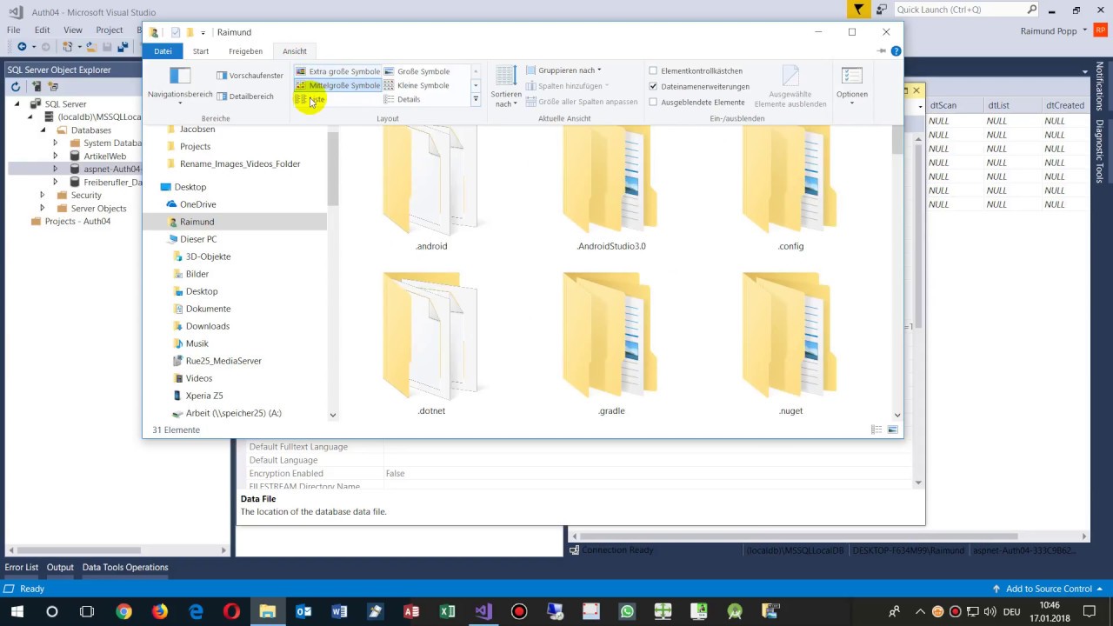Open Visual Studio File menu
The height and width of the screenshot is (626, 1113).
(x=14, y=30)
